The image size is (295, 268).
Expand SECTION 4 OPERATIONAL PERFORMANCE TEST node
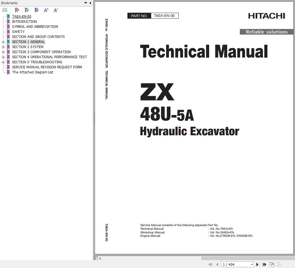3,57
